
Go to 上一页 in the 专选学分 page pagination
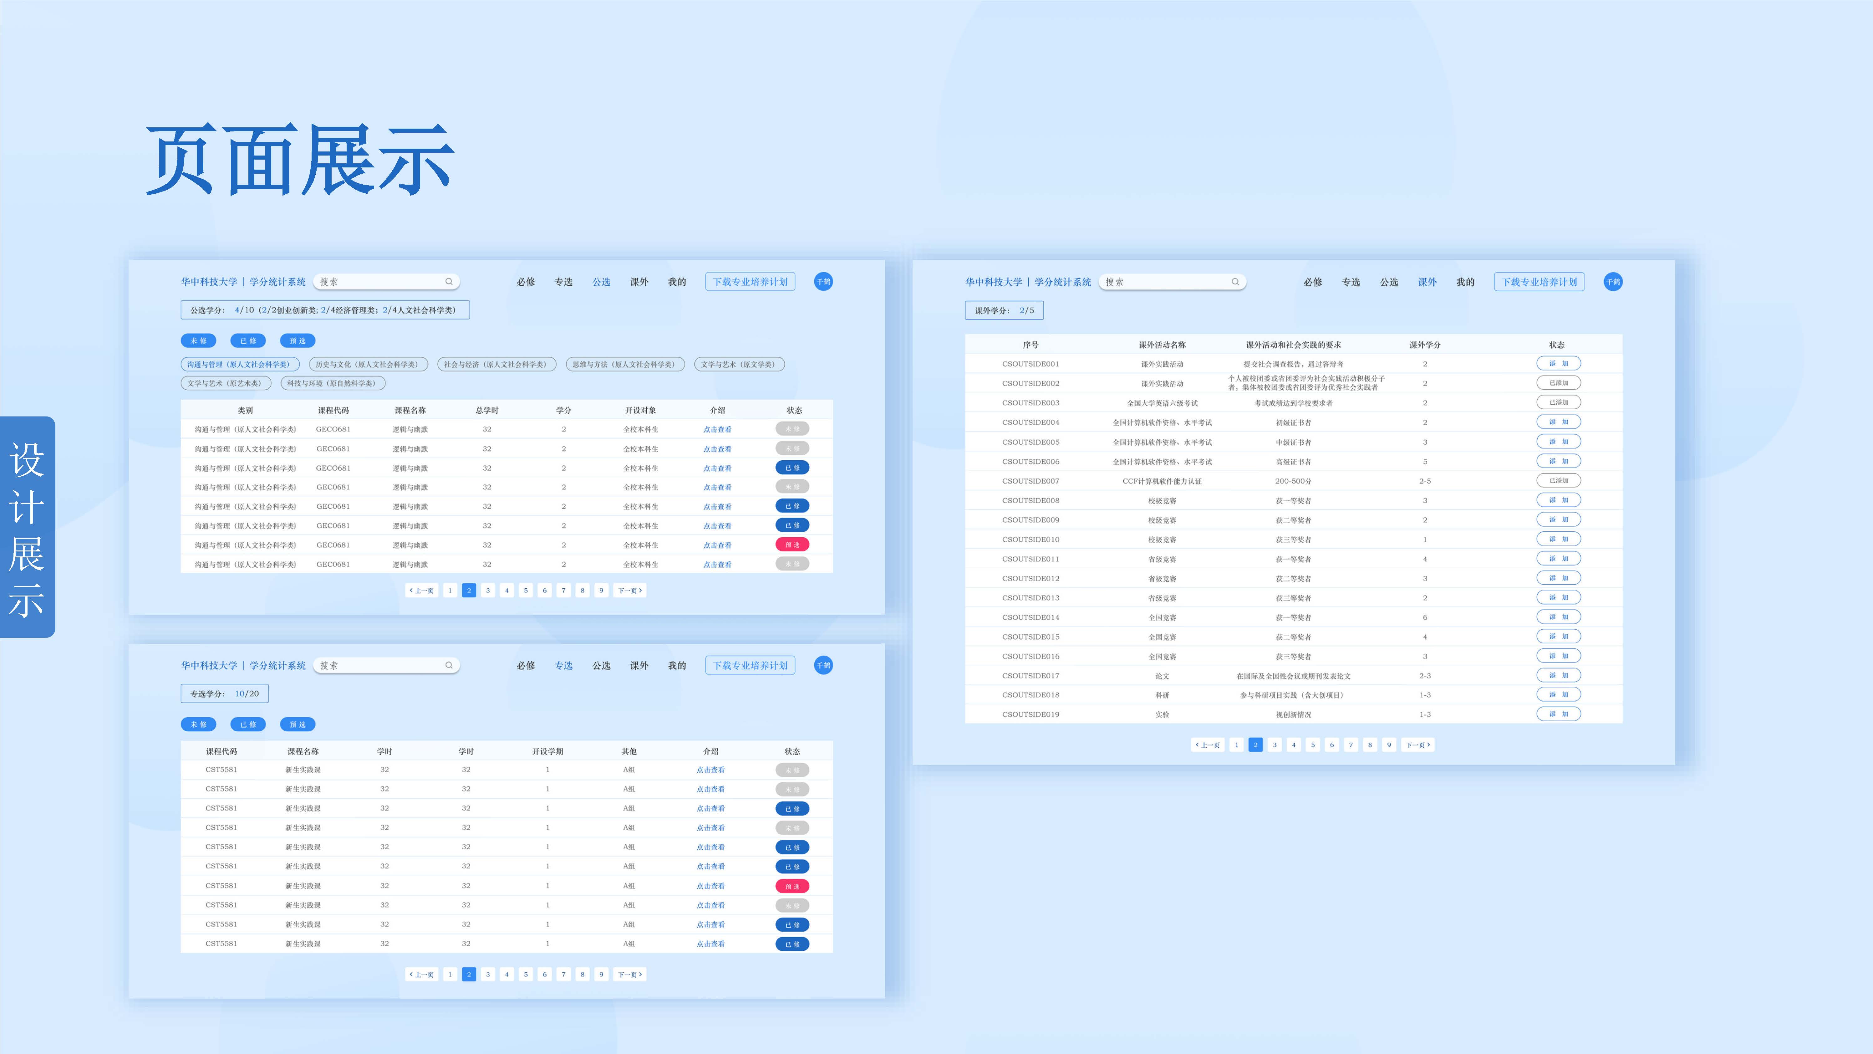(422, 974)
